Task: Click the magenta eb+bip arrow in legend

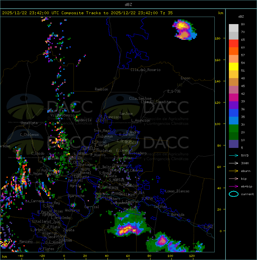Action: coord(234,187)
